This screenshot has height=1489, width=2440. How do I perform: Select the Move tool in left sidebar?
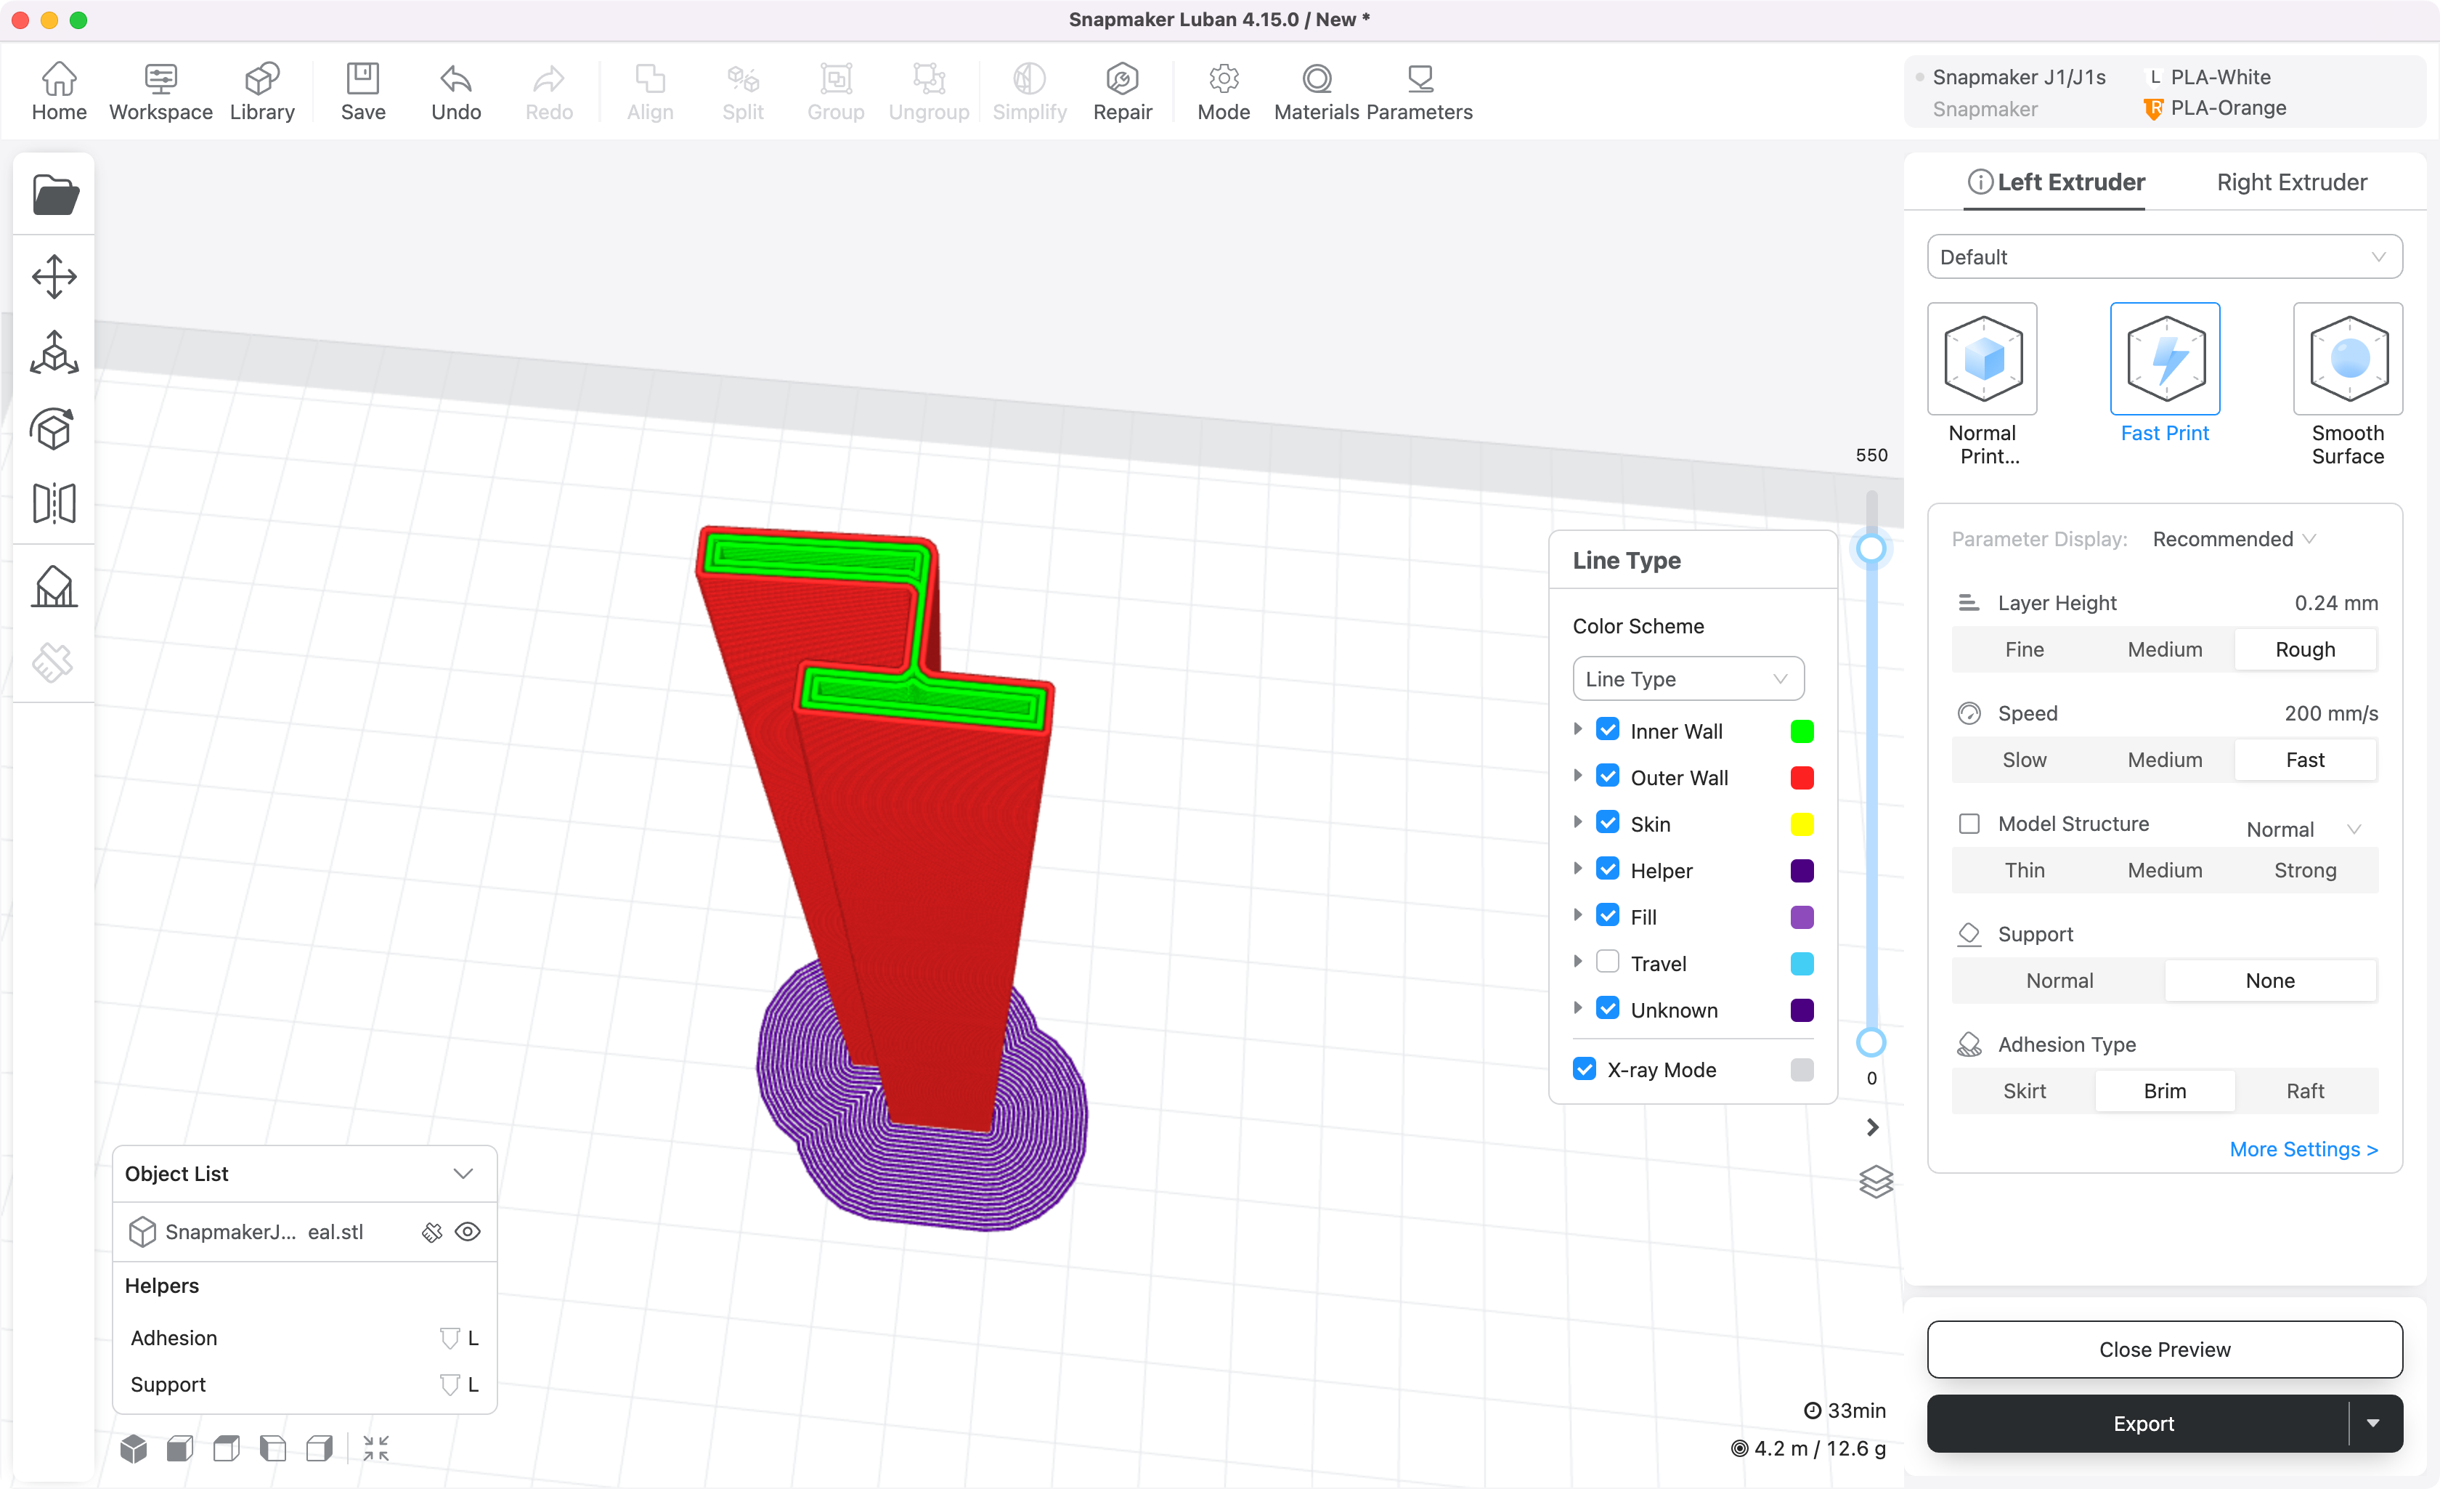pos(54,277)
